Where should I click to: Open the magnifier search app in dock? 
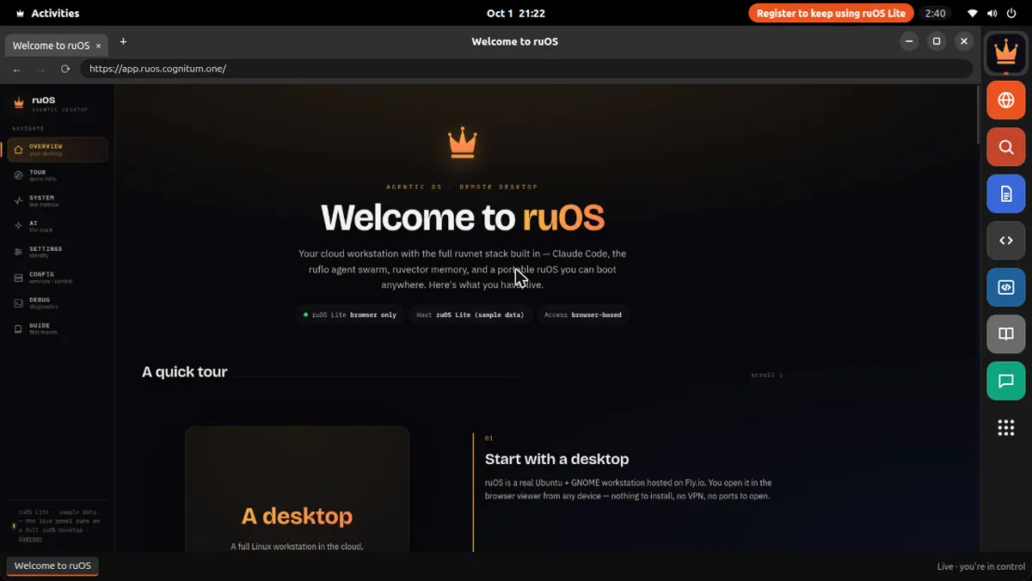(x=1005, y=147)
